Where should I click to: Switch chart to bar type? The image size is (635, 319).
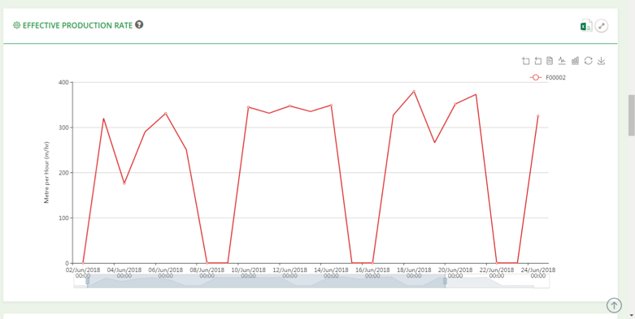point(575,61)
